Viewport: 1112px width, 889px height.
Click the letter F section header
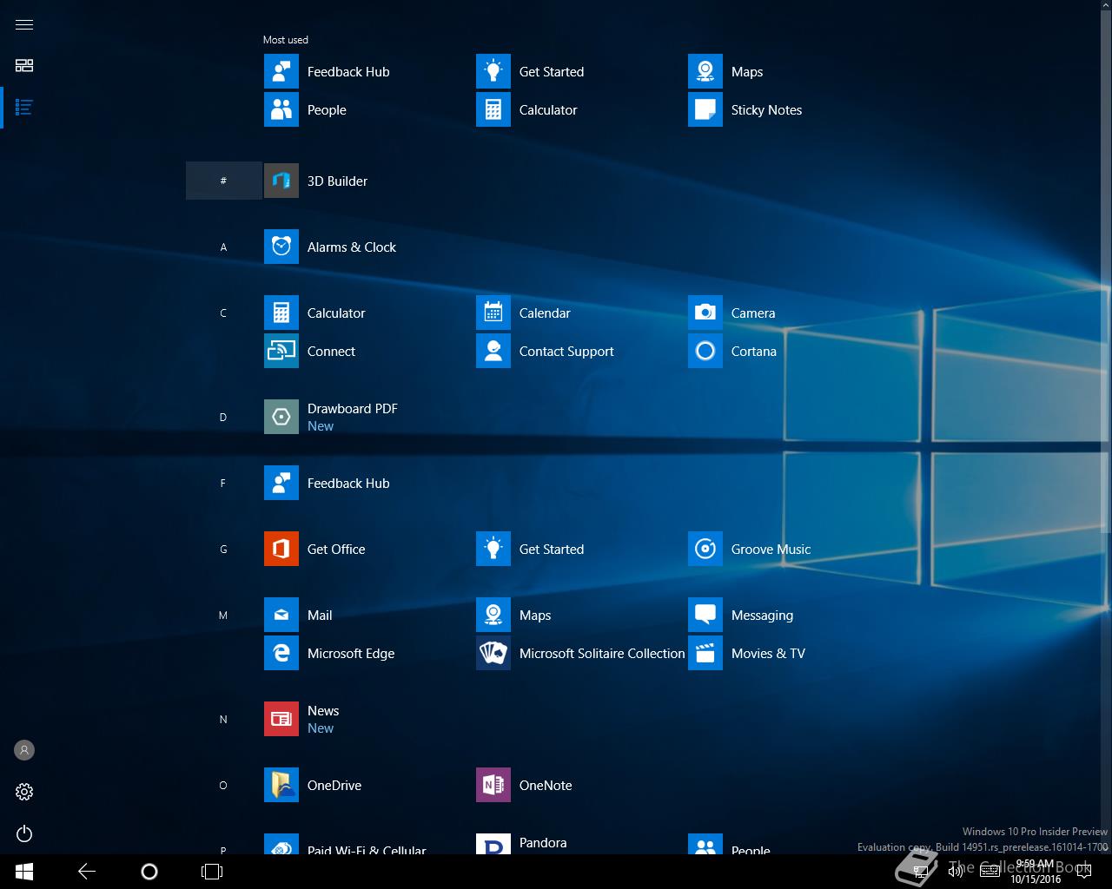[223, 483]
